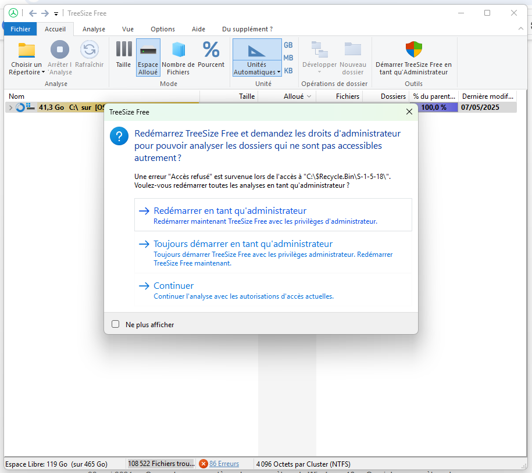Open the Unités Automatiques dropdown arrow
Viewport: 532px width, 473px height.
point(279,72)
